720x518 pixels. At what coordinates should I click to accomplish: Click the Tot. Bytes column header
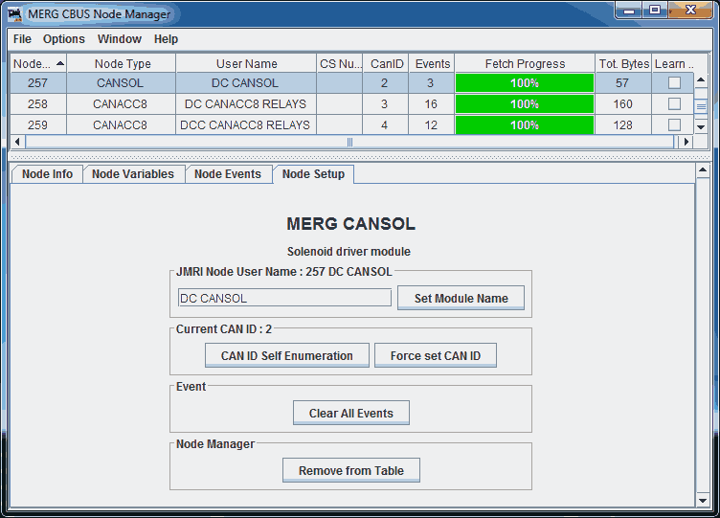[623, 63]
